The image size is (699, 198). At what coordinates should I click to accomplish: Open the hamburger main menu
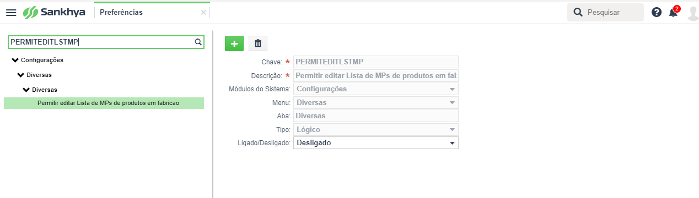point(11,12)
